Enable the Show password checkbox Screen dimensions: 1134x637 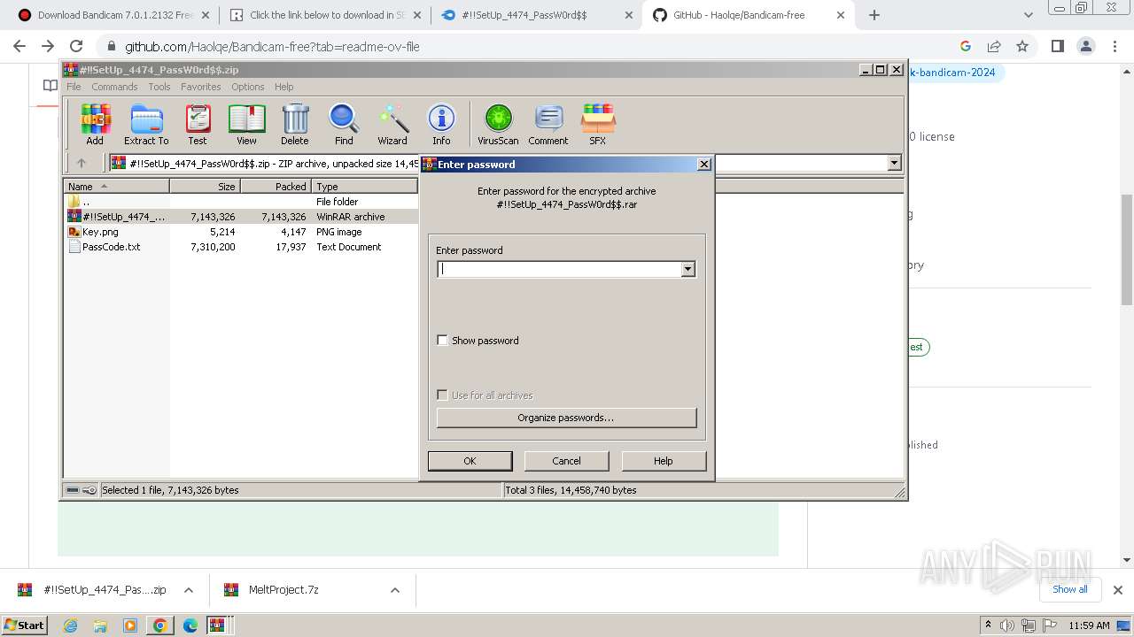tap(443, 341)
